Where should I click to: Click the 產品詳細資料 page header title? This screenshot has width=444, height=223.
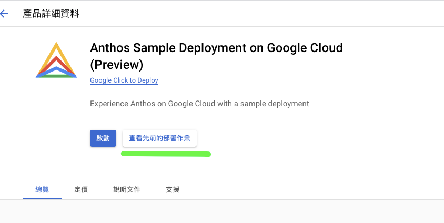pos(51,14)
